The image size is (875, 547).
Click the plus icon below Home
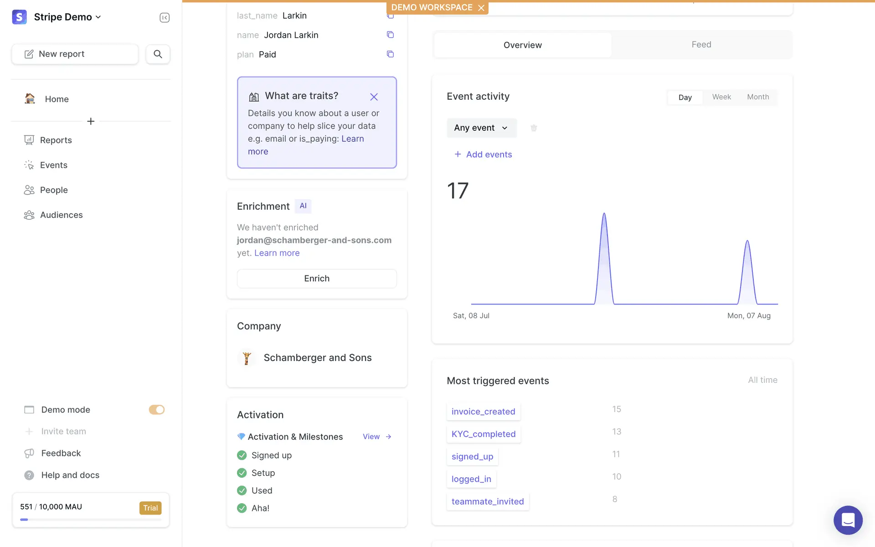pyautogui.click(x=91, y=121)
